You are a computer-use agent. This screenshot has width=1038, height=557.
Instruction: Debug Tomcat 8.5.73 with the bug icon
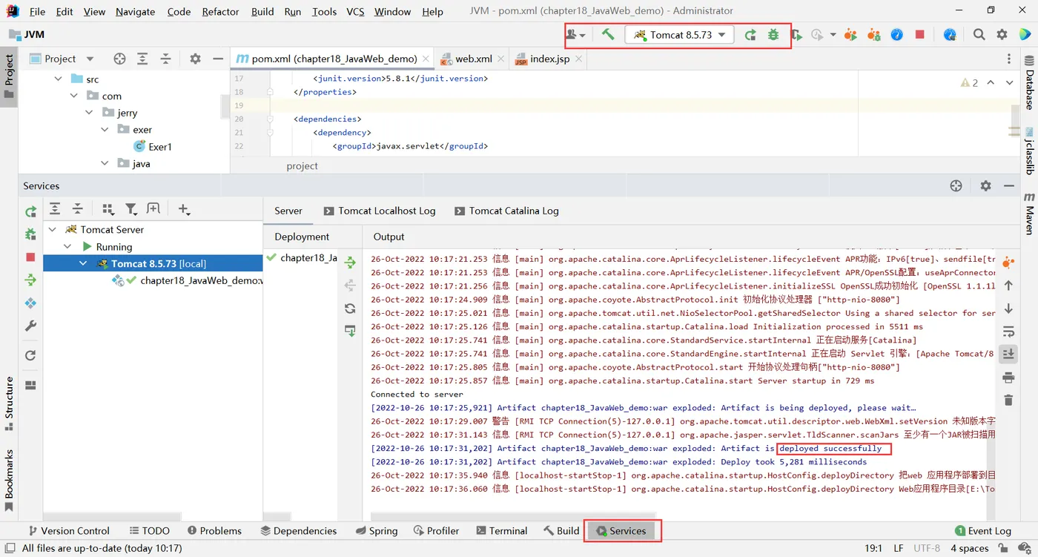(773, 35)
